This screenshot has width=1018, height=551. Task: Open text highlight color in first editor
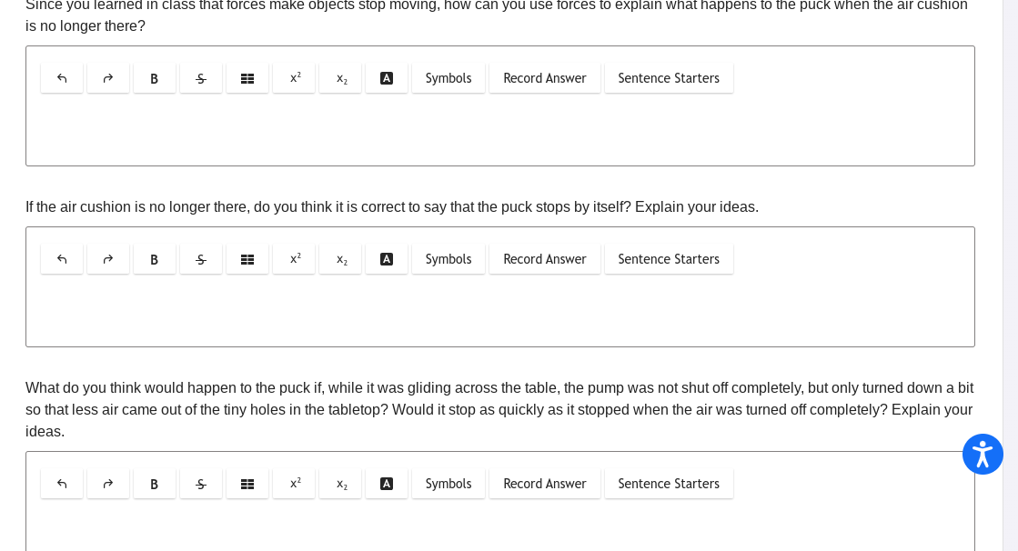click(387, 78)
